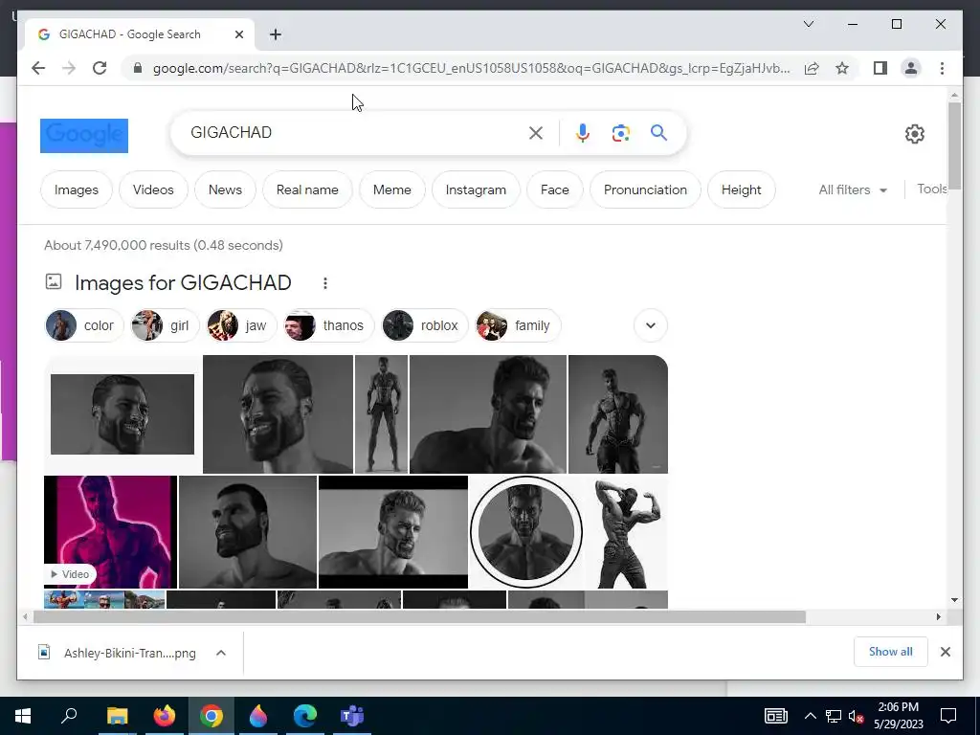Screen dimensions: 980x735
Task: Open Chrome three-dot menu
Action: pos(942,68)
